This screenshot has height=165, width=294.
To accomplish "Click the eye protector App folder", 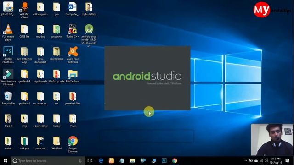I will (x=24, y=55).
